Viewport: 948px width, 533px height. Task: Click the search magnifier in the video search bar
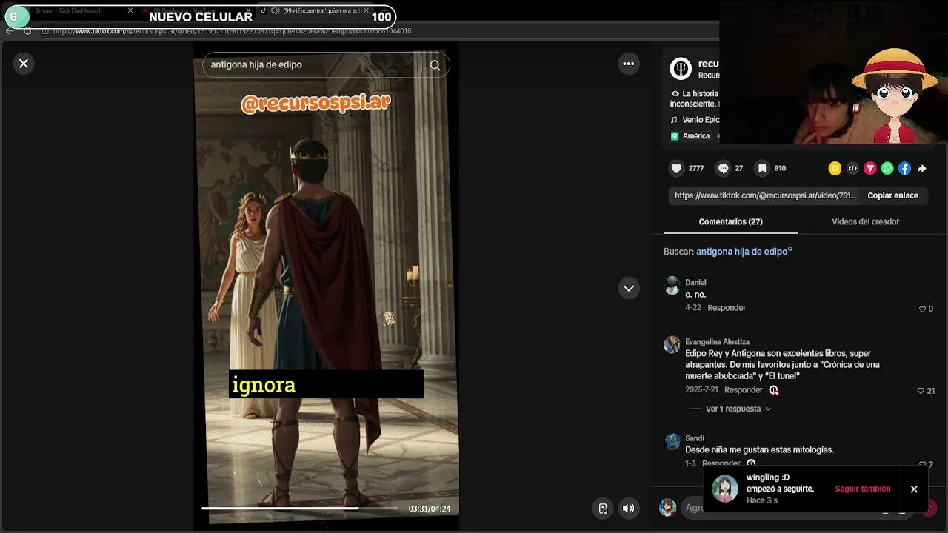(435, 65)
